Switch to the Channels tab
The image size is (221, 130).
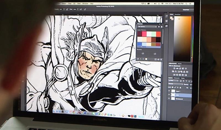point(177,78)
